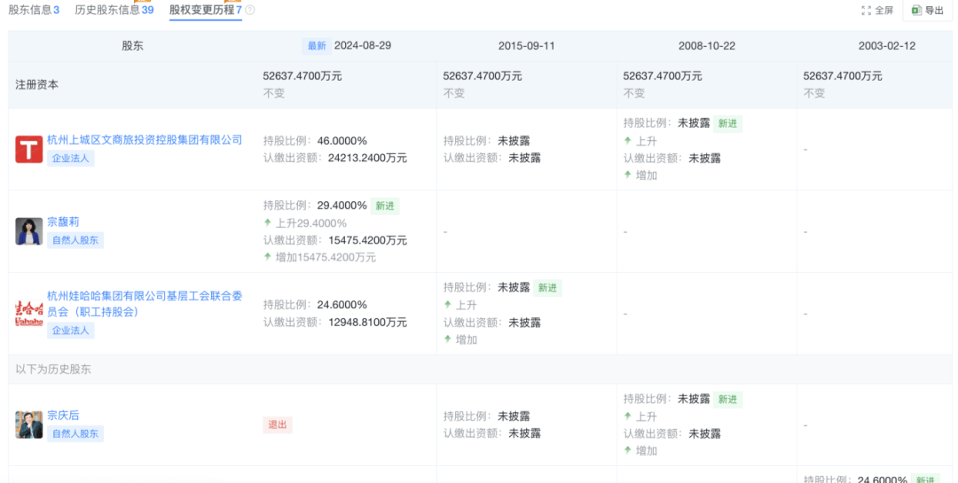Open the 宗馥莉 shareholder link

(63, 222)
